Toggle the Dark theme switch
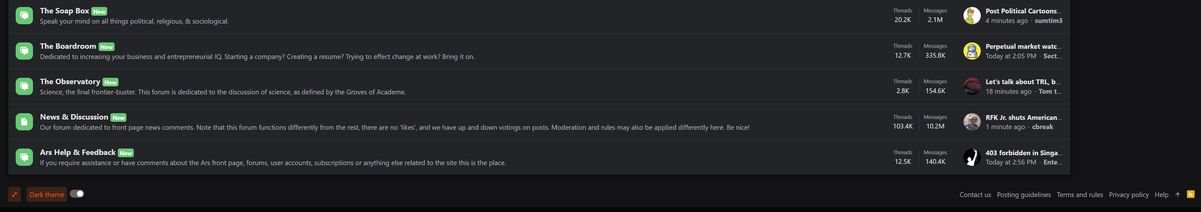The height and width of the screenshot is (212, 1201). [77, 194]
